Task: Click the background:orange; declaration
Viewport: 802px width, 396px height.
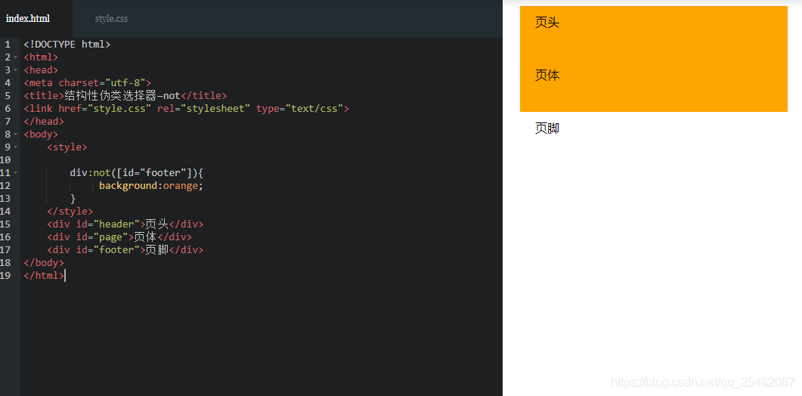Action: click(151, 186)
